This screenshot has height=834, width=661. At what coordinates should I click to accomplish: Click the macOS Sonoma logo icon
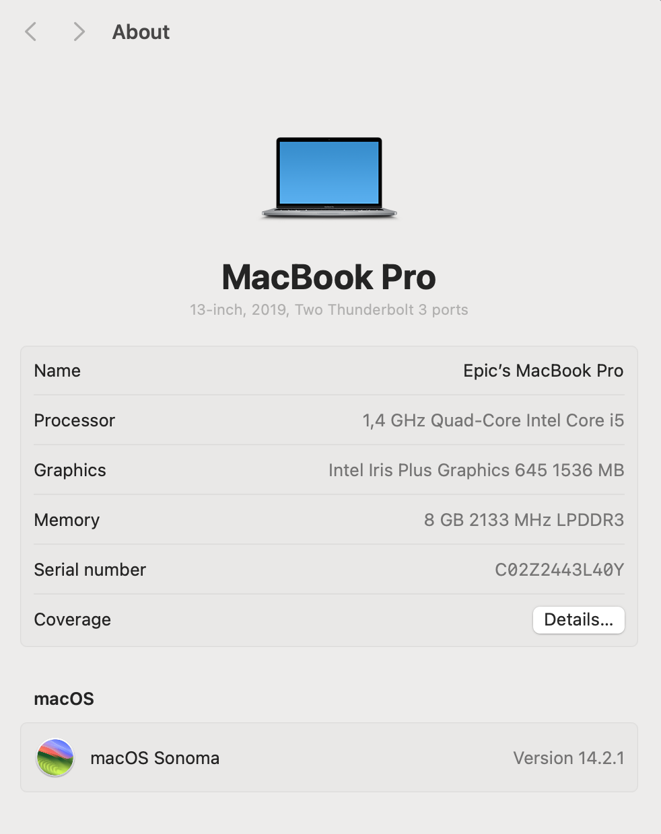55,757
